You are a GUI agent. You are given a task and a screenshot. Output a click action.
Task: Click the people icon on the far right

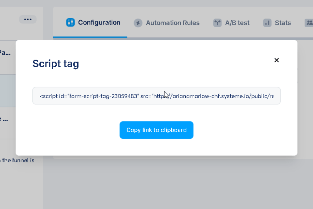click(309, 23)
